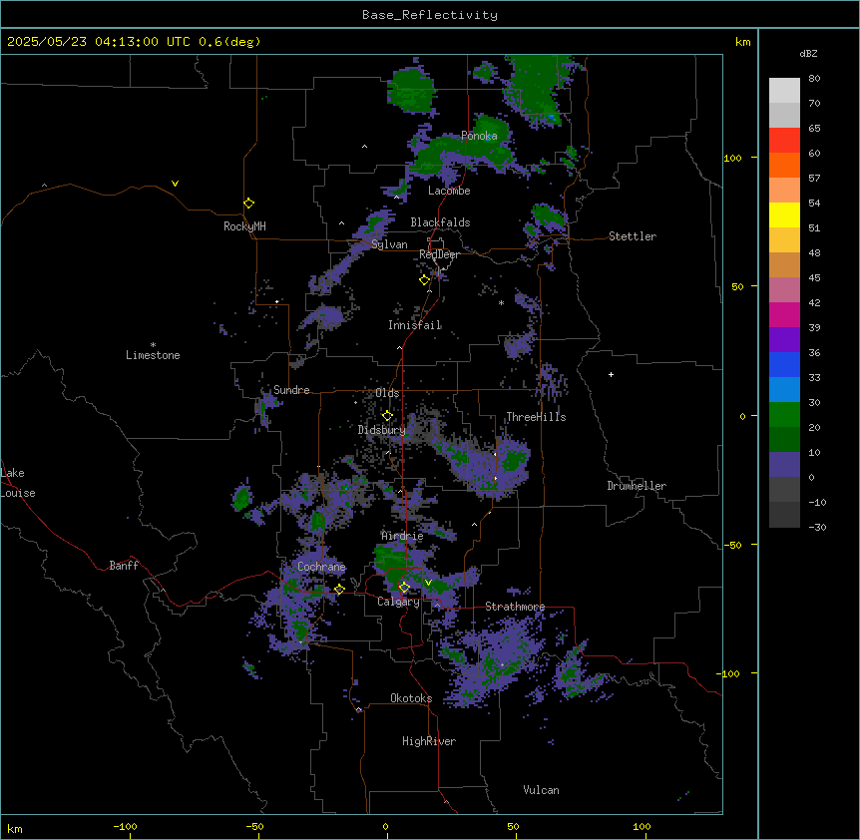Click the yellow diamond marker below RedDeer

click(x=425, y=280)
